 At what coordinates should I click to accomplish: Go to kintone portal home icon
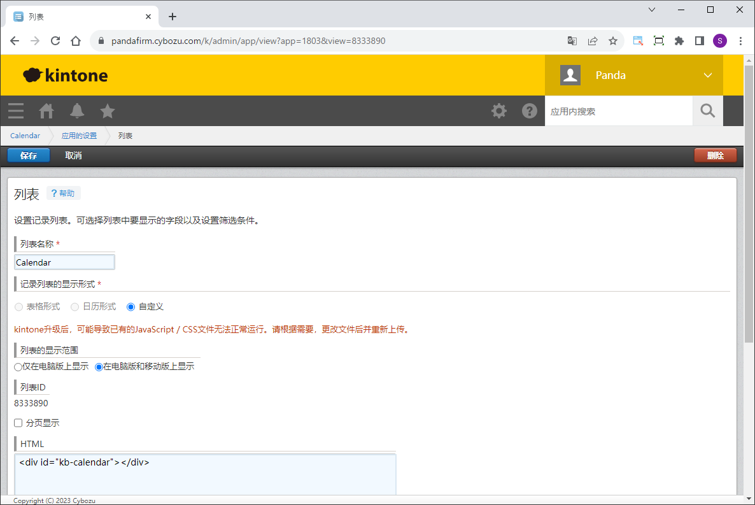46,111
